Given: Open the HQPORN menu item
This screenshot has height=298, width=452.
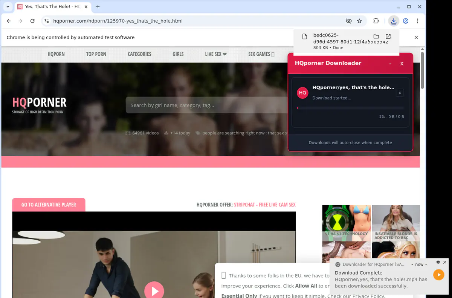Looking at the screenshot, I should point(56,54).
